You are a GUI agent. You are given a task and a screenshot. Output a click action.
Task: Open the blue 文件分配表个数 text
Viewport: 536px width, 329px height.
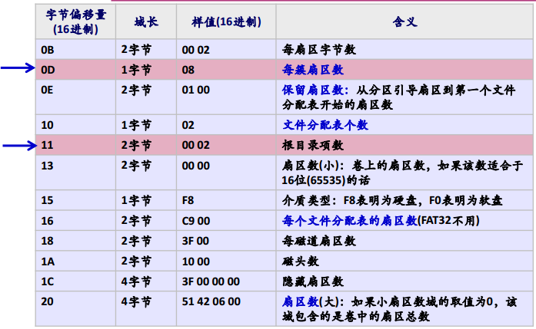point(325,124)
